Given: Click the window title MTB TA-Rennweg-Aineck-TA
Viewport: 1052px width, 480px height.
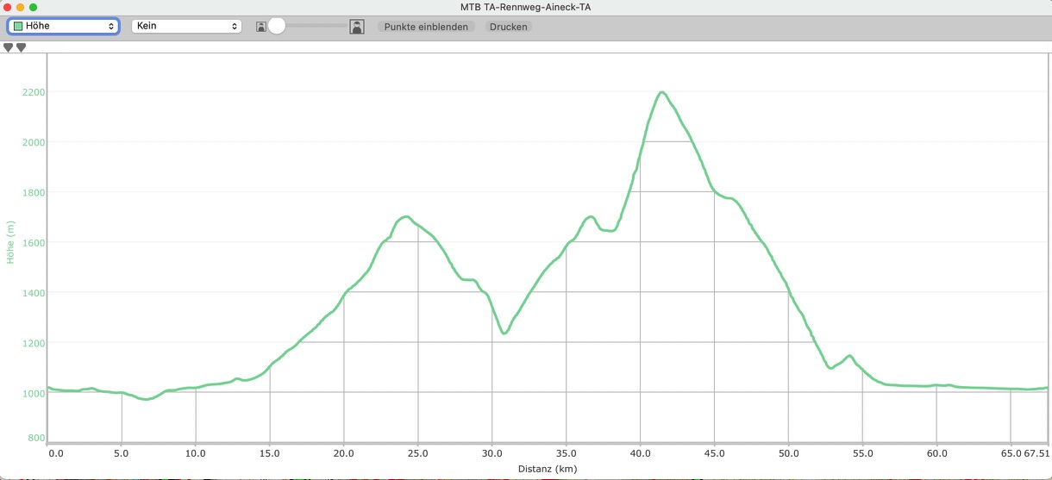Looking at the screenshot, I should 525,7.
